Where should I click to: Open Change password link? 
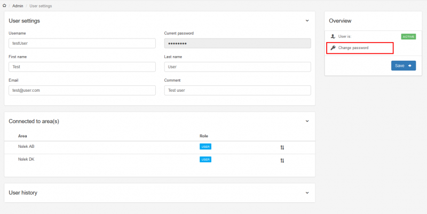[x=353, y=48]
